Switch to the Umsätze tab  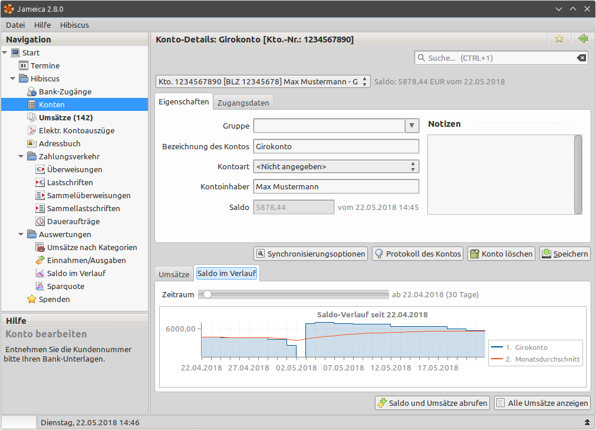click(174, 274)
